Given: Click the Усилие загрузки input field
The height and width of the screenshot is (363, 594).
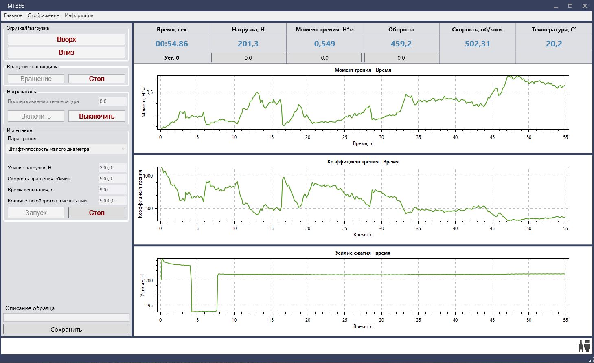Looking at the screenshot, I should (x=113, y=167).
